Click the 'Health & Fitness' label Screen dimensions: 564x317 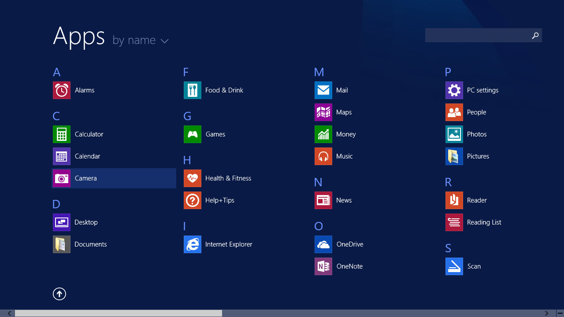pyautogui.click(x=228, y=178)
